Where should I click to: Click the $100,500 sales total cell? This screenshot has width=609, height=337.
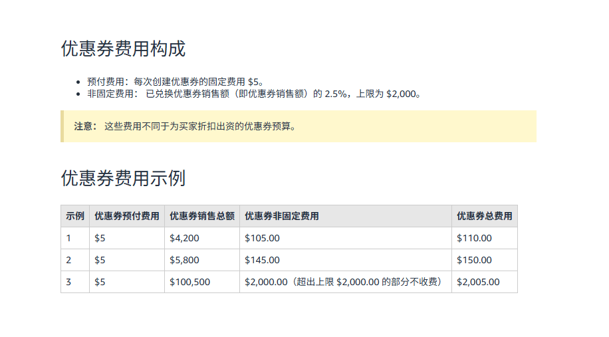(x=190, y=282)
